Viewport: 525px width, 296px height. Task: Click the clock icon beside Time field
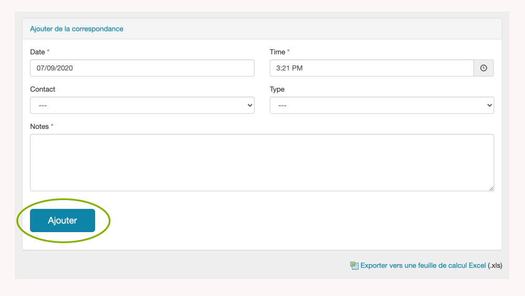point(484,68)
